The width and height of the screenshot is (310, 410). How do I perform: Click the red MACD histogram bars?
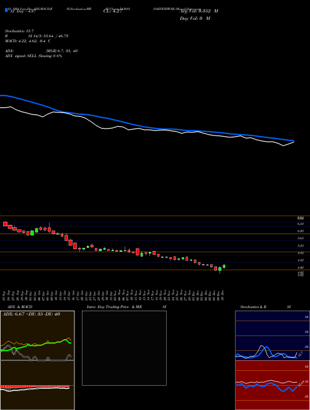[35, 386]
